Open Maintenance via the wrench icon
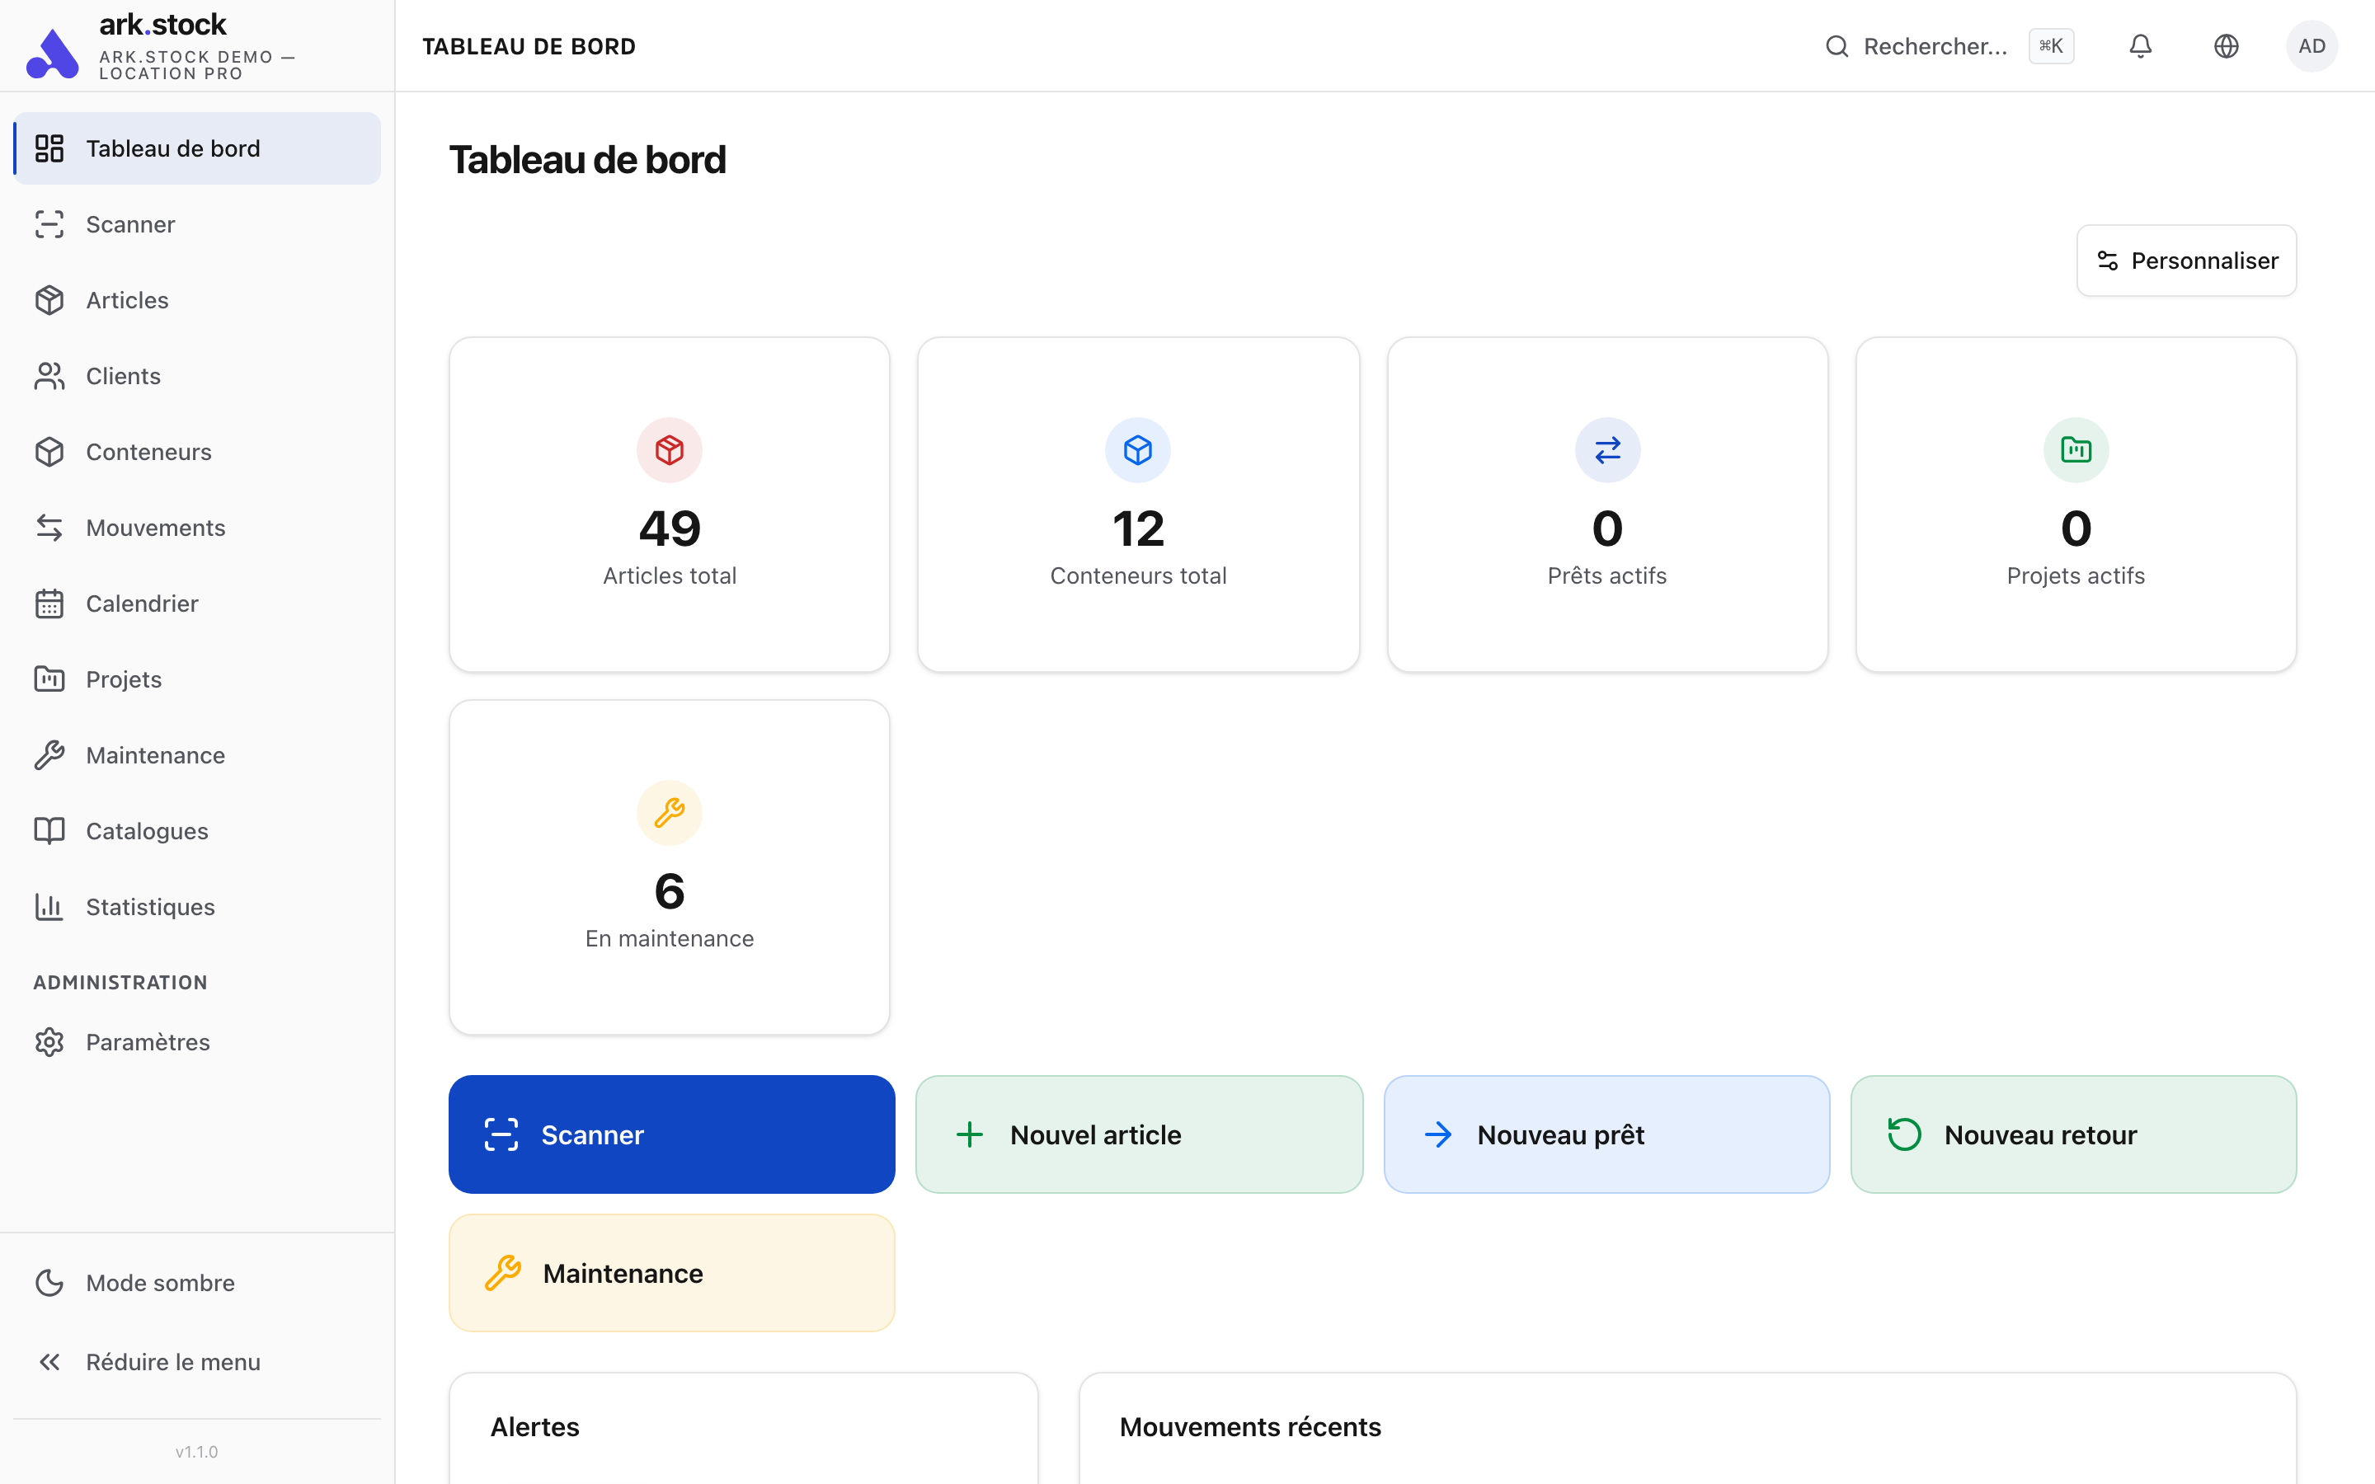The height and width of the screenshot is (1484, 2375). click(x=50, y=754)
